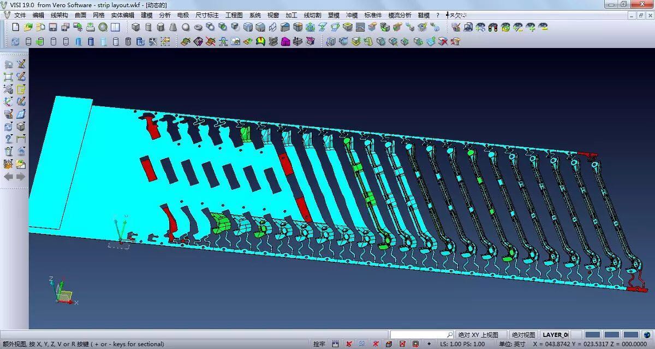Click the New file icon

coord(15,27)
